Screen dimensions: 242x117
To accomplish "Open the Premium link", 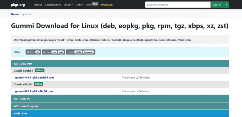I will (107, 5).
